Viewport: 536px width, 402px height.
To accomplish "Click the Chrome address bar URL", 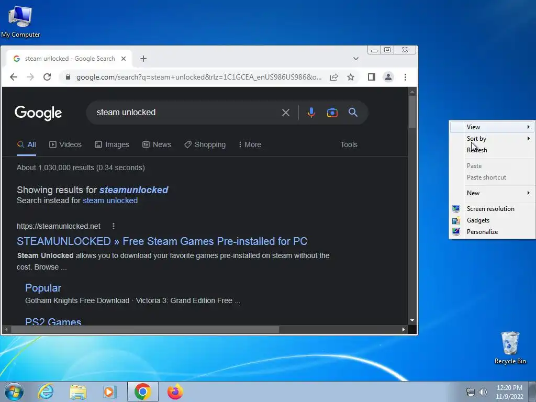I will point(199,77).
